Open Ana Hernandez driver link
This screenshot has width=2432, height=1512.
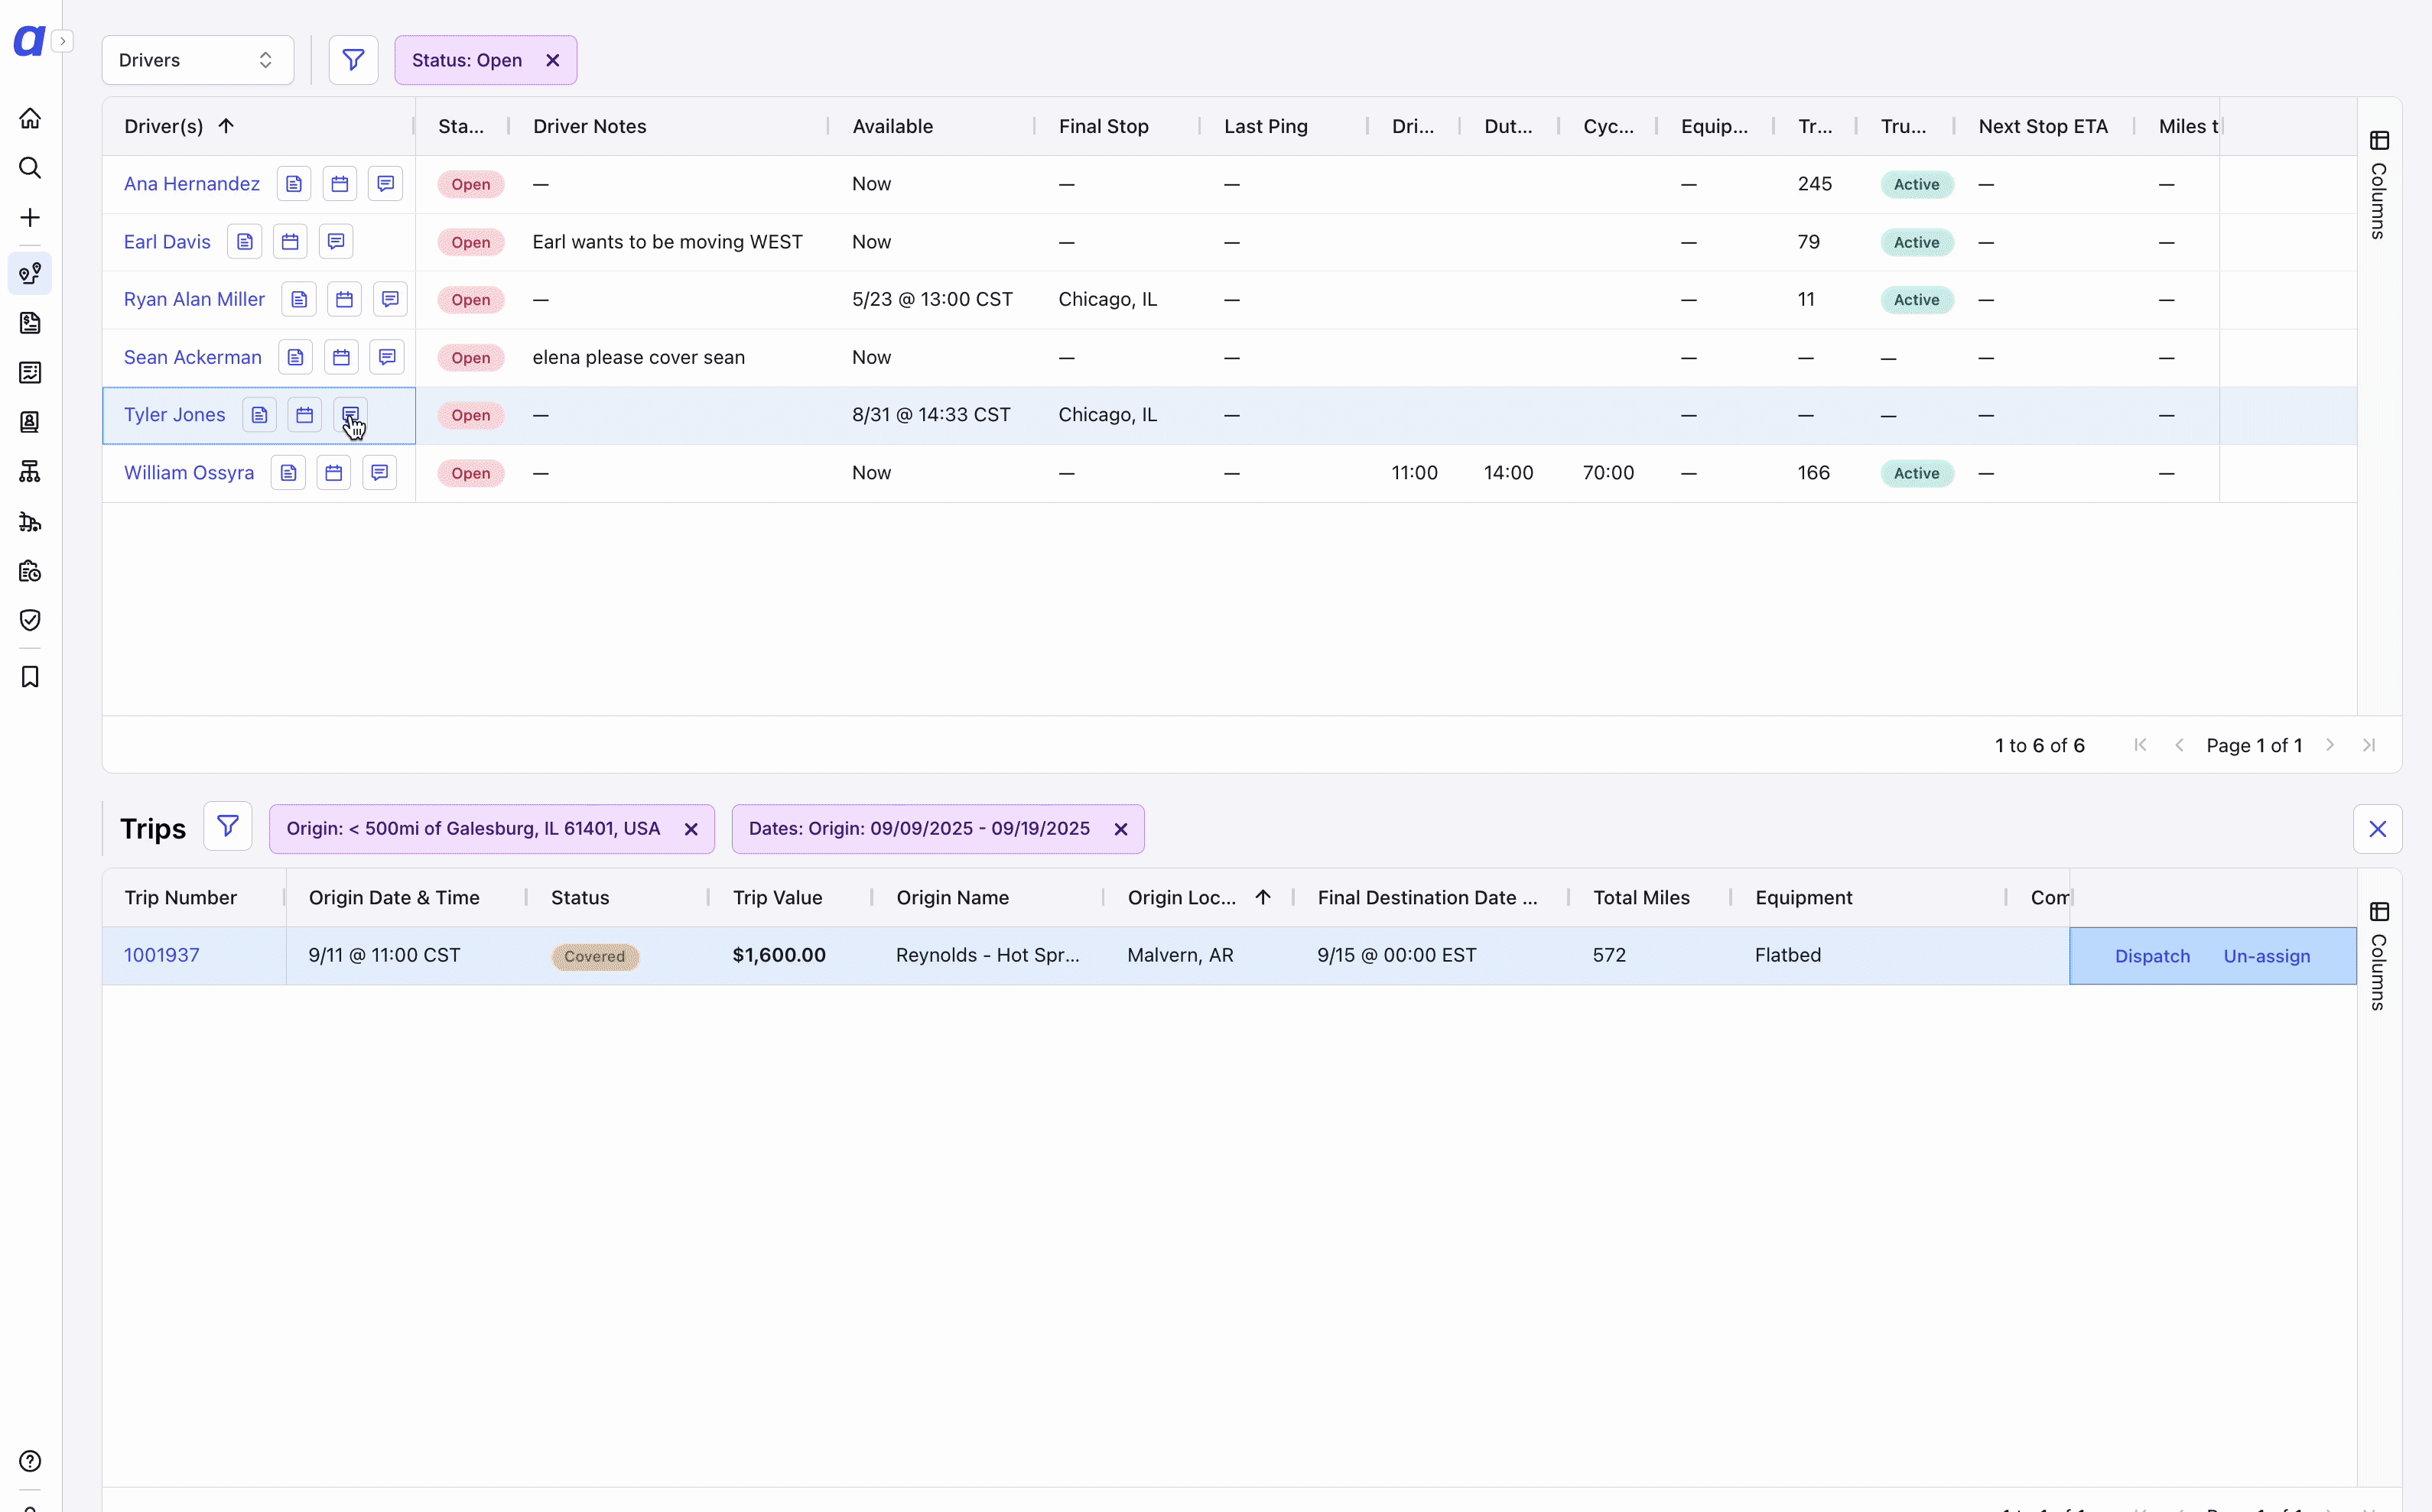(192, 184)
